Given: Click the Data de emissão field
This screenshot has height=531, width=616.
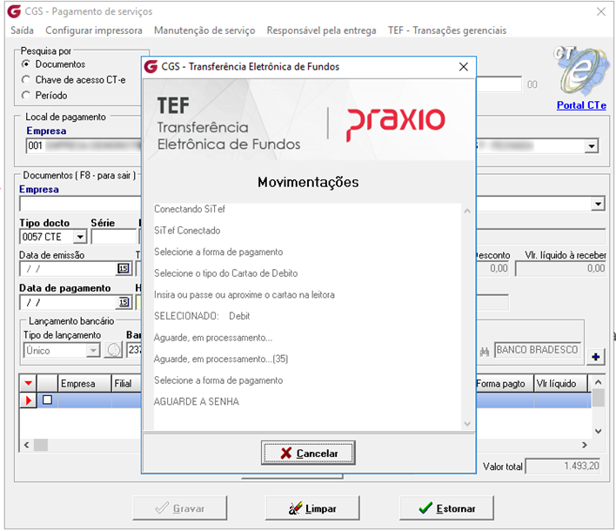Looking at the screenshot, I should 69,269.
